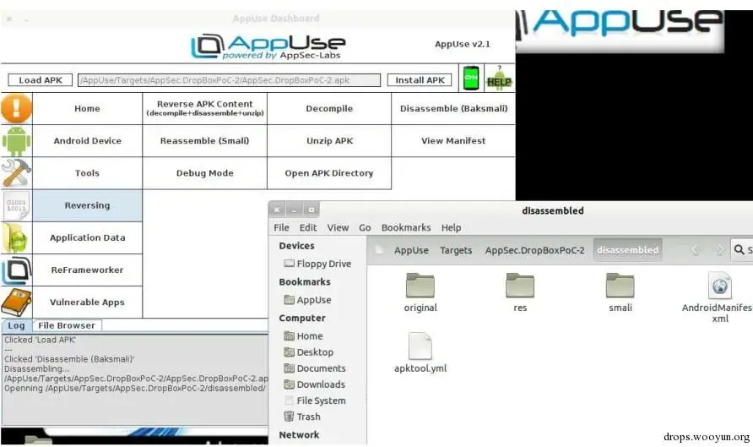Click the disassembled breadcrumb
The width and height of the screenshot is (753, 447).
point(628,250)
